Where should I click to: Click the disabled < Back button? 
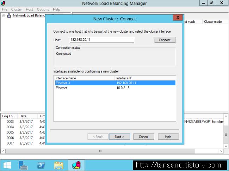coord(98,137)
